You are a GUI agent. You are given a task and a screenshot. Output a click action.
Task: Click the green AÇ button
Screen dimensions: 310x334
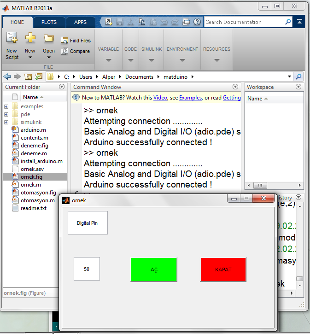[154, 270]
